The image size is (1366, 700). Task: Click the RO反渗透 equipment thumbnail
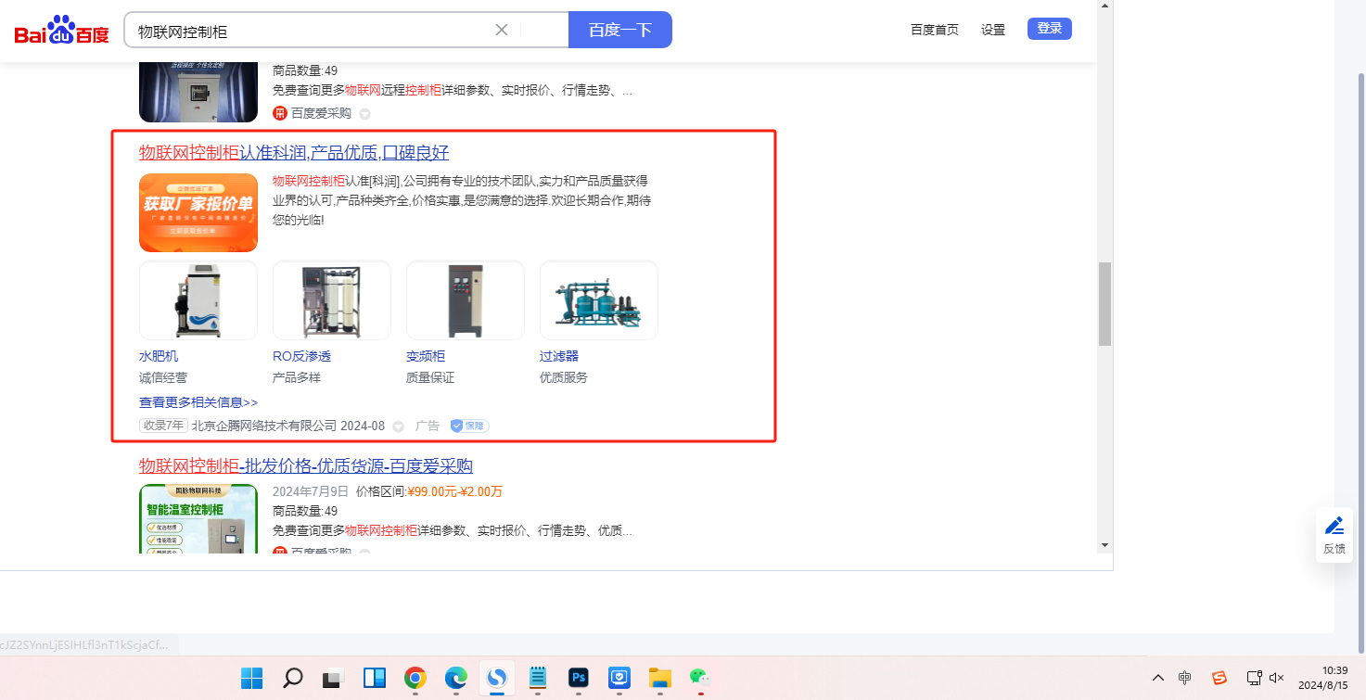332,300
